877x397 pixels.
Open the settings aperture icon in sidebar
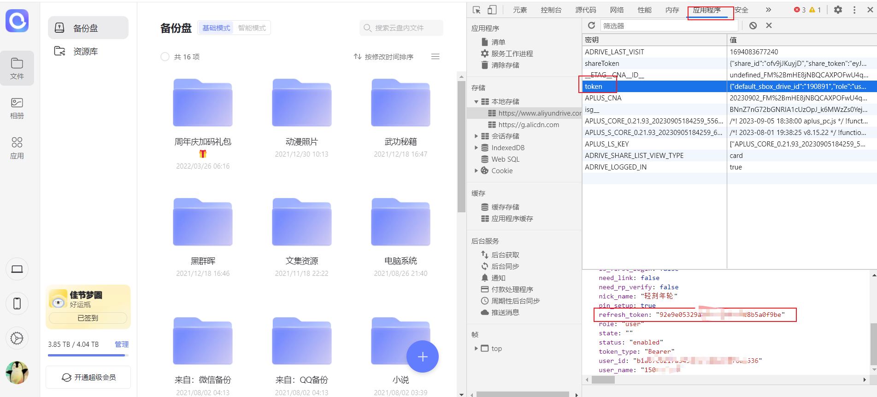pos(17,338)
